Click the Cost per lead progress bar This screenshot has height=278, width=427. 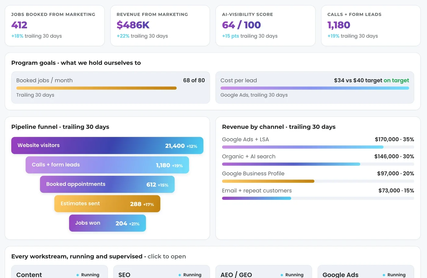(x=315, y=88)
